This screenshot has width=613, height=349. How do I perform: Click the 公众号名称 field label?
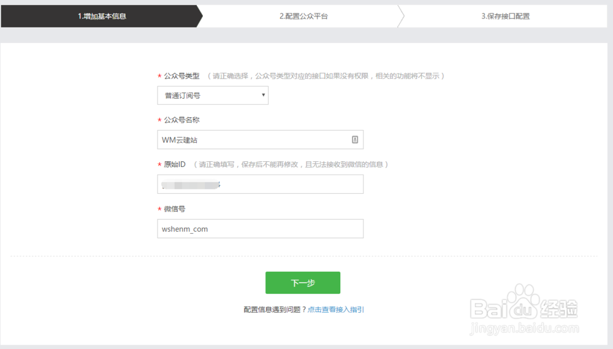(182, 120)
